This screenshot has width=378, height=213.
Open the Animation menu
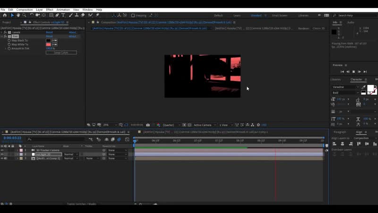tap(63, 9)
